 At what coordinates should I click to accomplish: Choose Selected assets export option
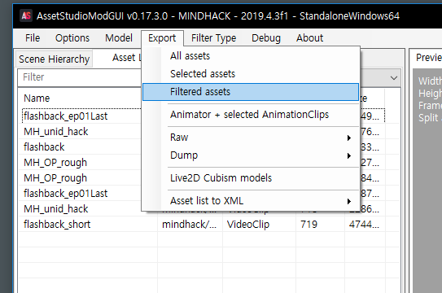tap(251, 74)
